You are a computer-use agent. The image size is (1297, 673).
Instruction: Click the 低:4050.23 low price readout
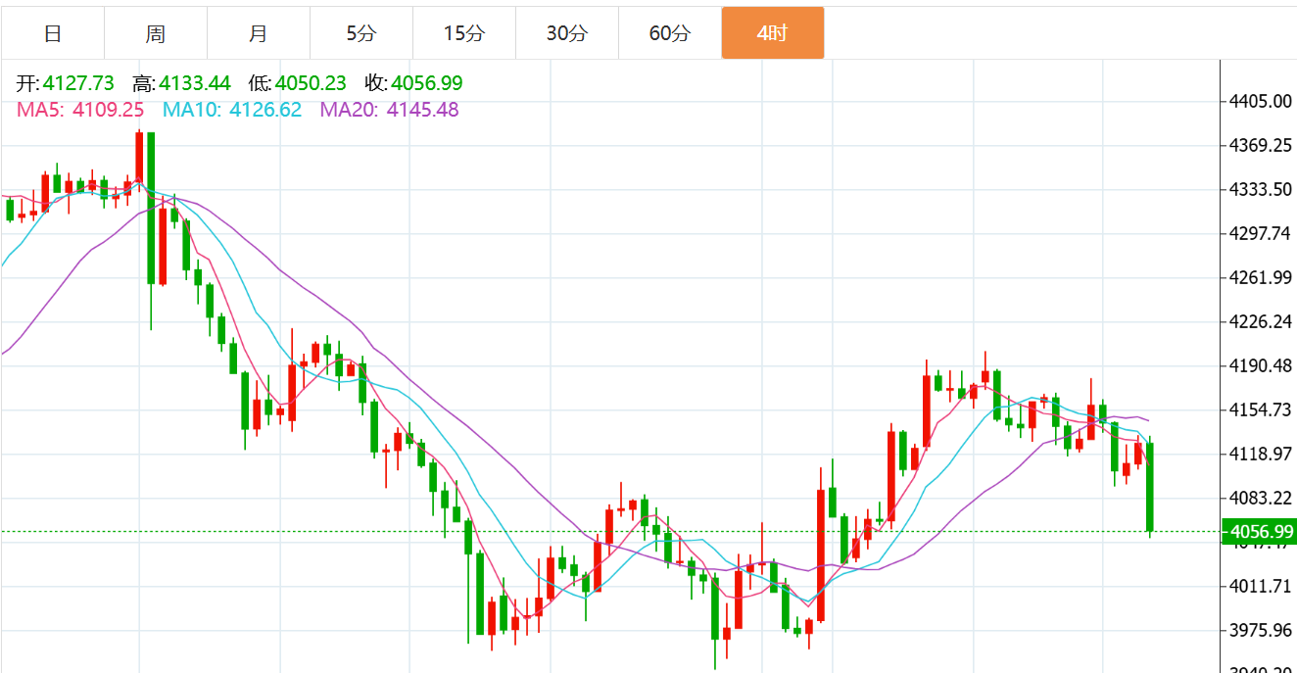point(297,83)
